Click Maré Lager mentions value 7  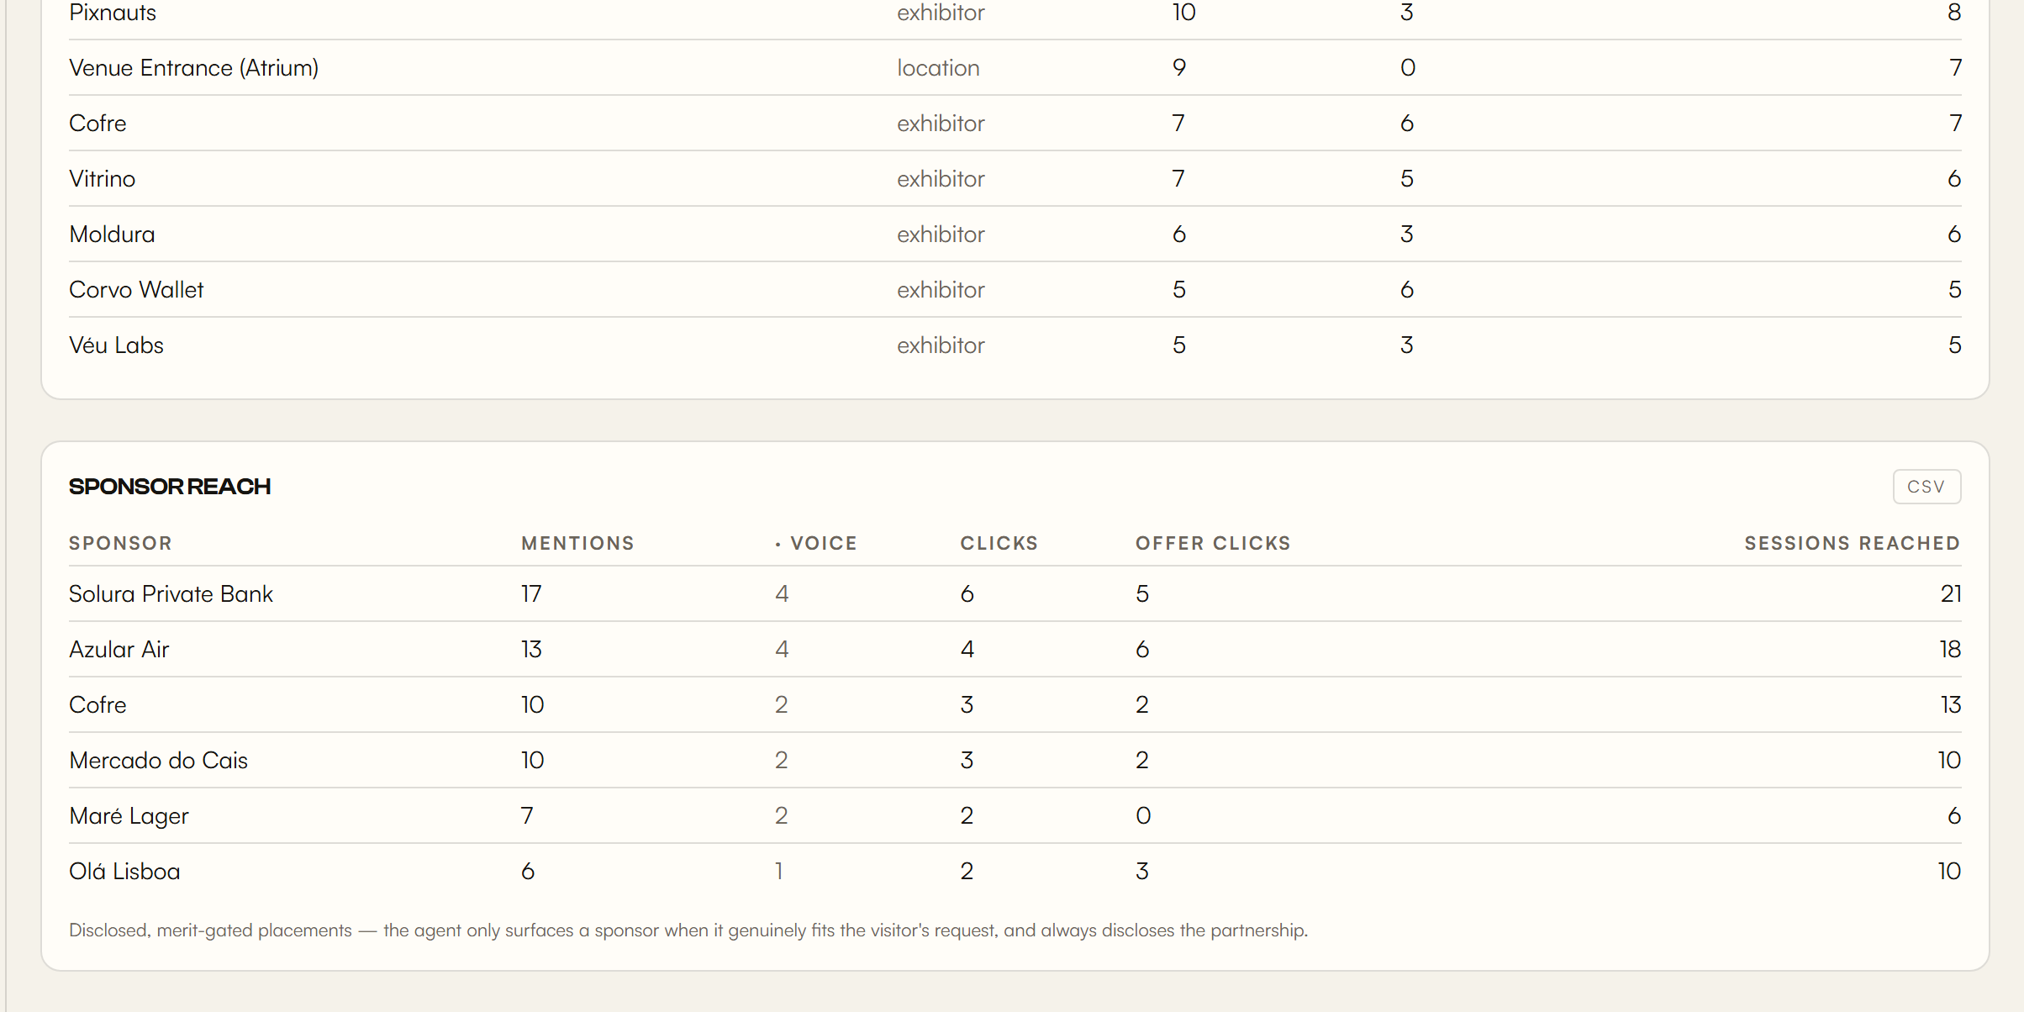[527, 816]
